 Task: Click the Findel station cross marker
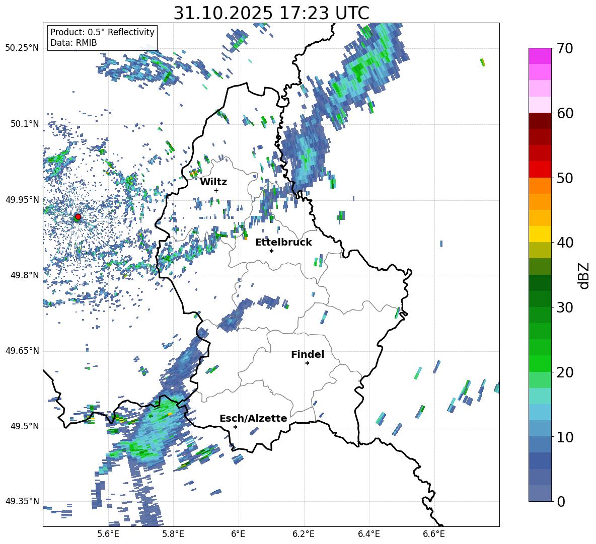[307, 363]
